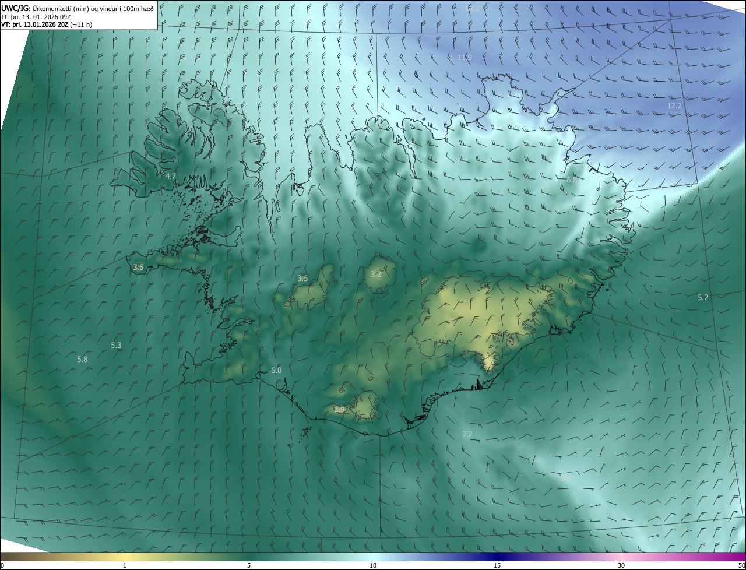Click the 3.5 value on Langjökull glacier

[x=302, y=279]
